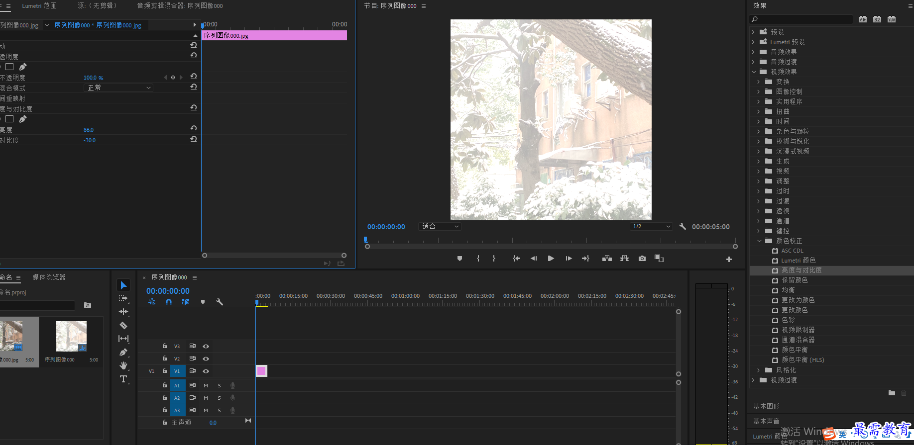Toggle V1 track output eye

point(206,371)
